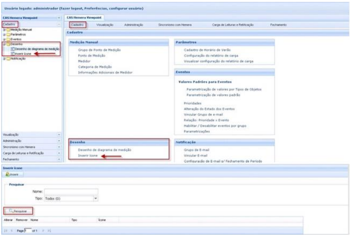
Task: Collapse the Cadastro accordion panel in sidebar
Action: click(x=59, y=24)
